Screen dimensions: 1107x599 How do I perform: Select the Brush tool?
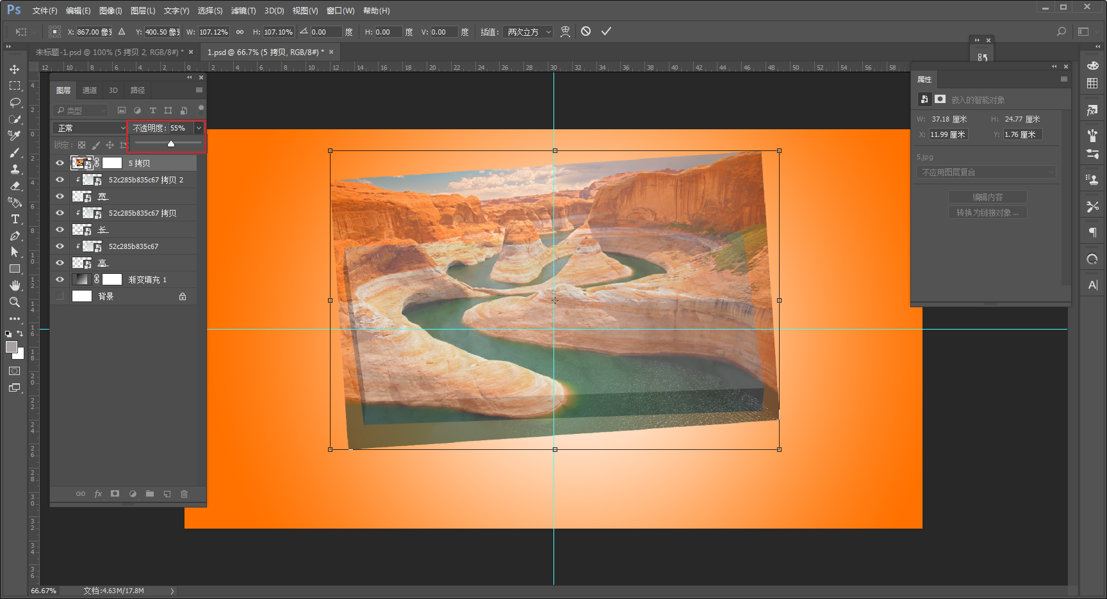click(14, 152)
